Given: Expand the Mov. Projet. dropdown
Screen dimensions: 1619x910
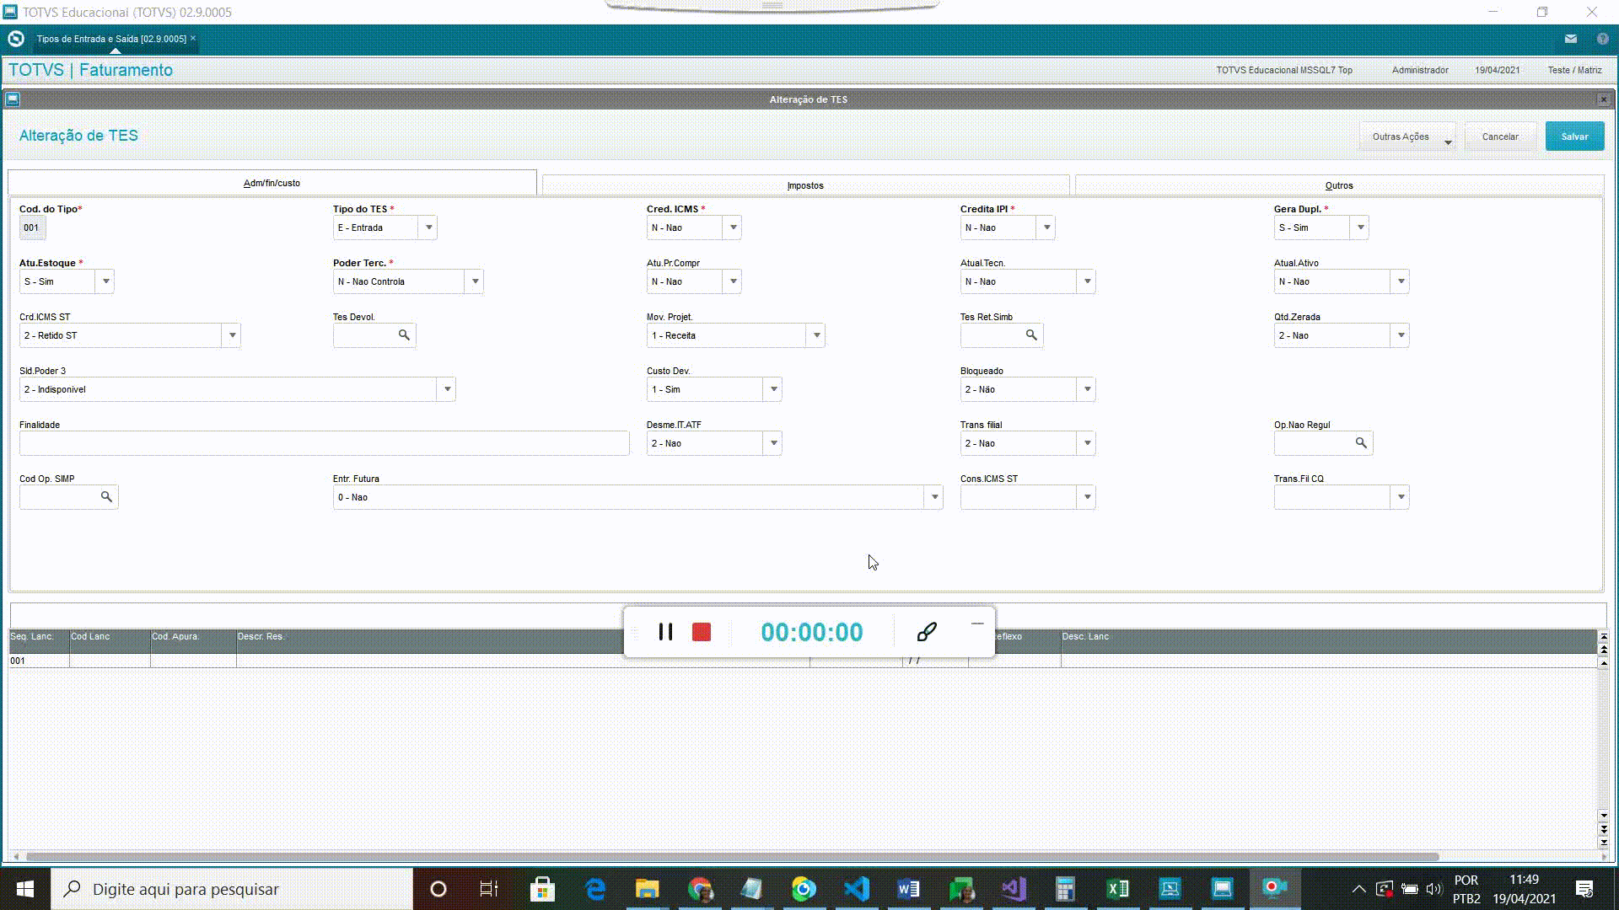Looking at the screenshot, I should (816, 335).
